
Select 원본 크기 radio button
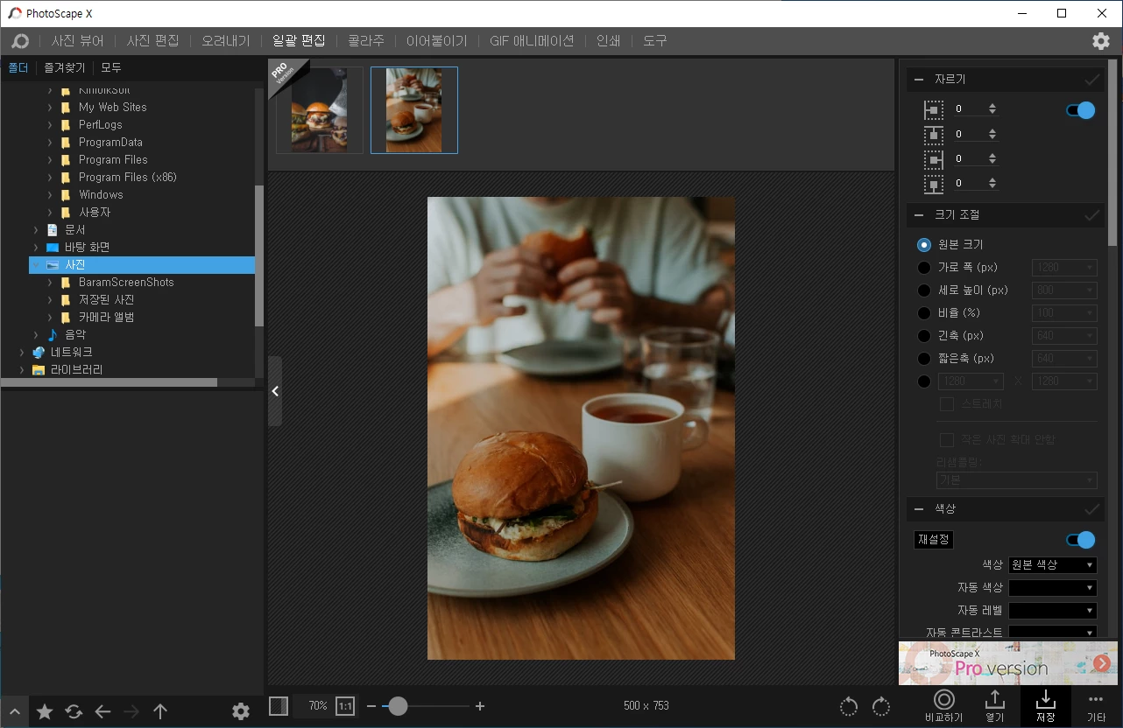click(924, 245)
